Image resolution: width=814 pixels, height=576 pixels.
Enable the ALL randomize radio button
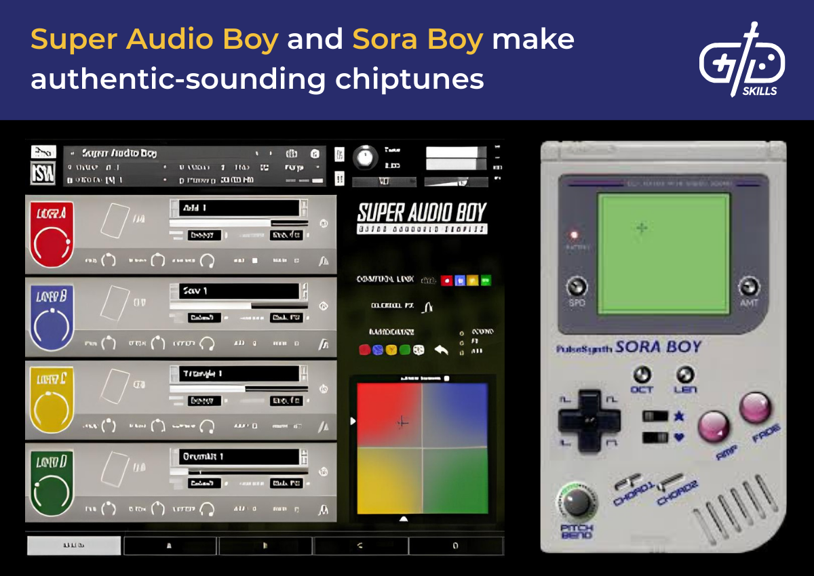click(461, 352)
